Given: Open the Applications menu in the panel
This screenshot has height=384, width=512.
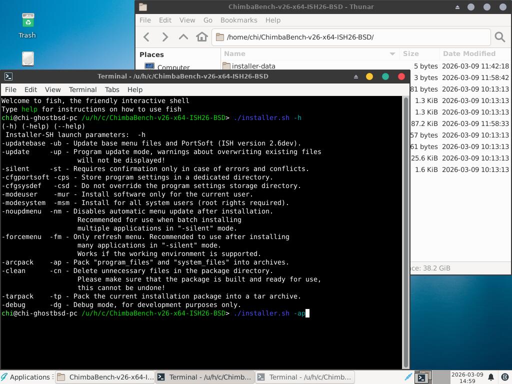Looking at the screenshot, I should point(26,377).
